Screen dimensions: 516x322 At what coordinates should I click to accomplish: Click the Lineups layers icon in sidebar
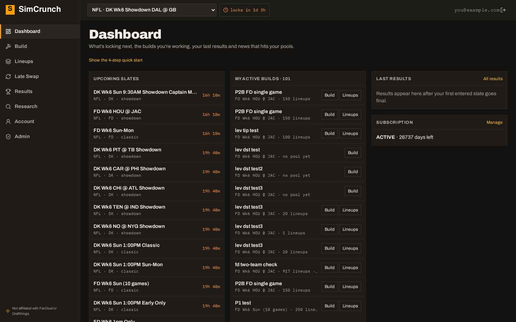(x=8, y=62)
